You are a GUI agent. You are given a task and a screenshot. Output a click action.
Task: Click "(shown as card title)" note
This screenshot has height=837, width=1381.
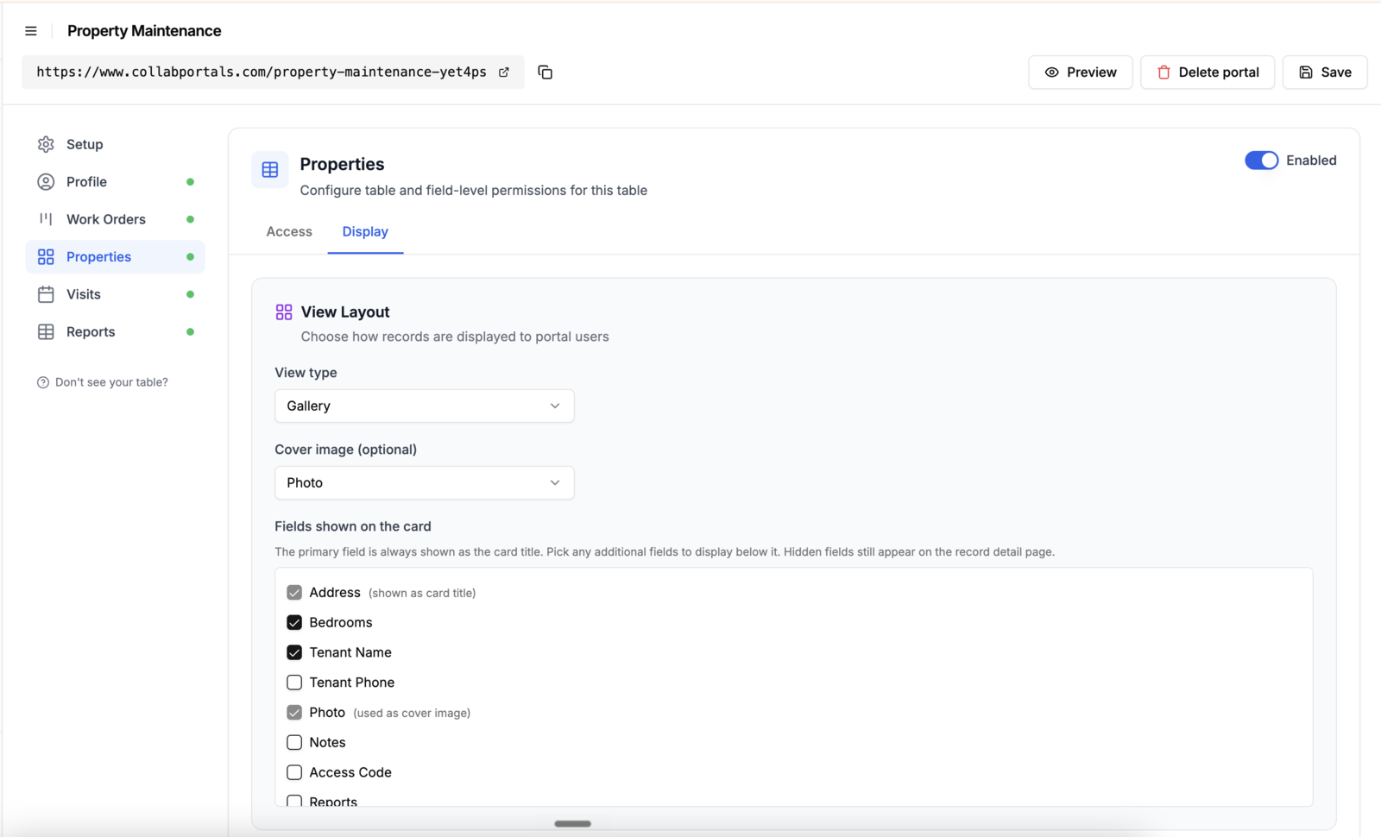click(x=422, y=594)
